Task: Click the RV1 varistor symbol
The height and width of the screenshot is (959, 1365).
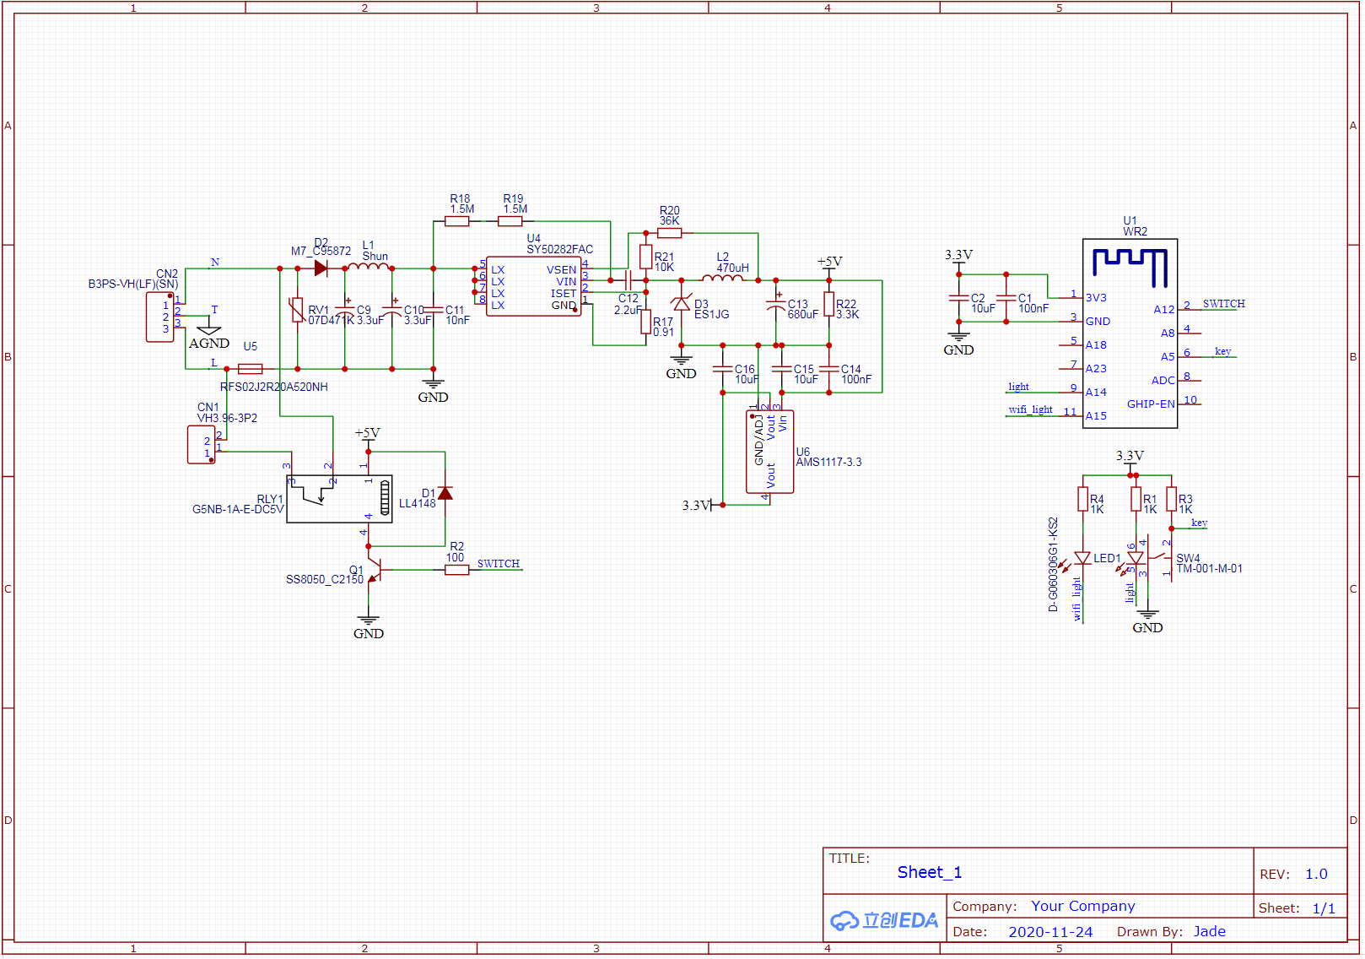Action: [x=297, y=311]
